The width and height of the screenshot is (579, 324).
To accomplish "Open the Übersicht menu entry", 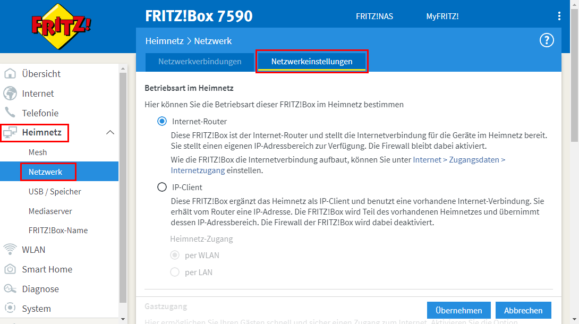I will pos(41,74).
